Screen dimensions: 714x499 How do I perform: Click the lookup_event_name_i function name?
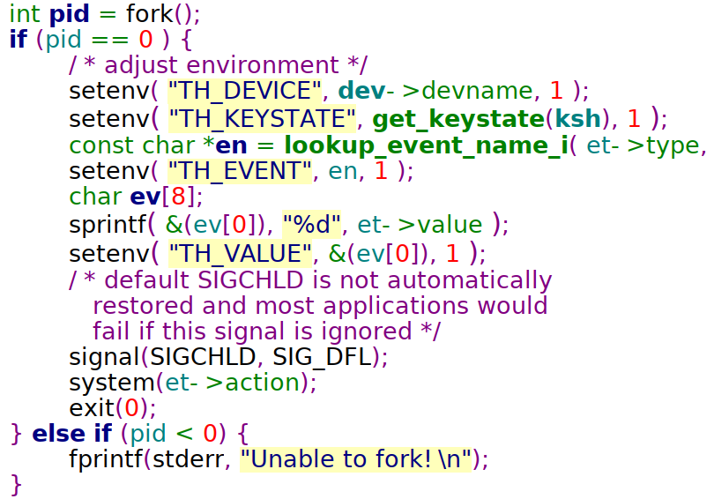pos(427,146)
